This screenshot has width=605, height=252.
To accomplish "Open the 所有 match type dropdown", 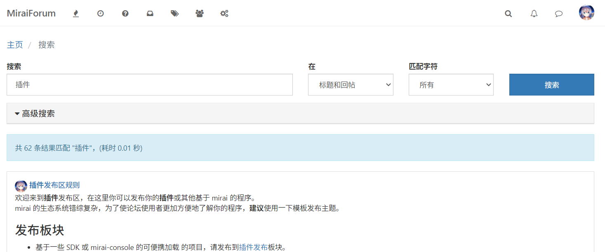I will coord(451,85).
